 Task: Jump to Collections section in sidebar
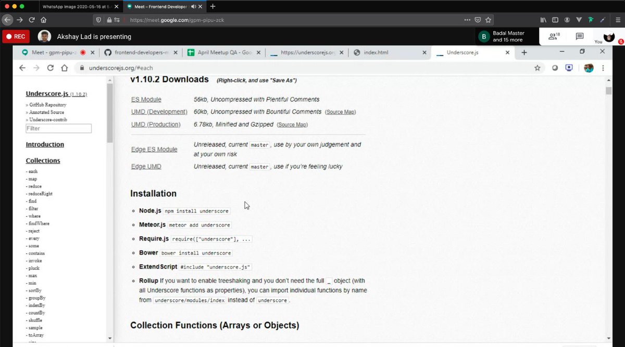(43, 161)
